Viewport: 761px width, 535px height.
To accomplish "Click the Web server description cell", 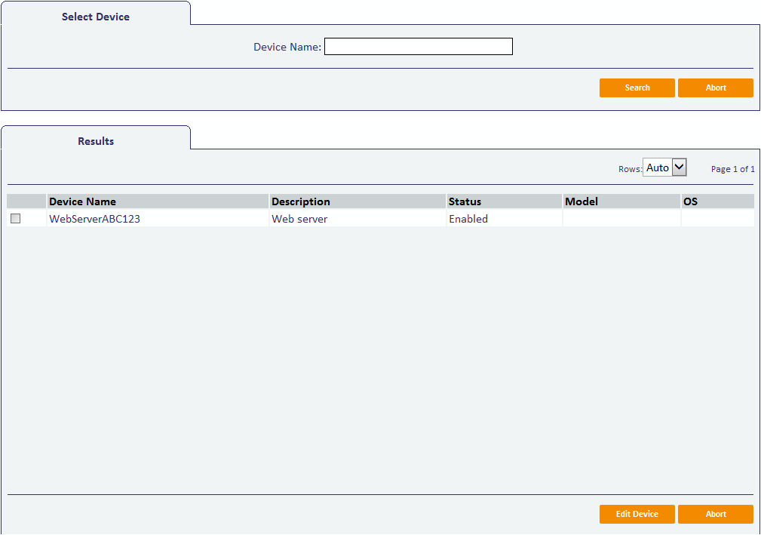I will point(299,219).
